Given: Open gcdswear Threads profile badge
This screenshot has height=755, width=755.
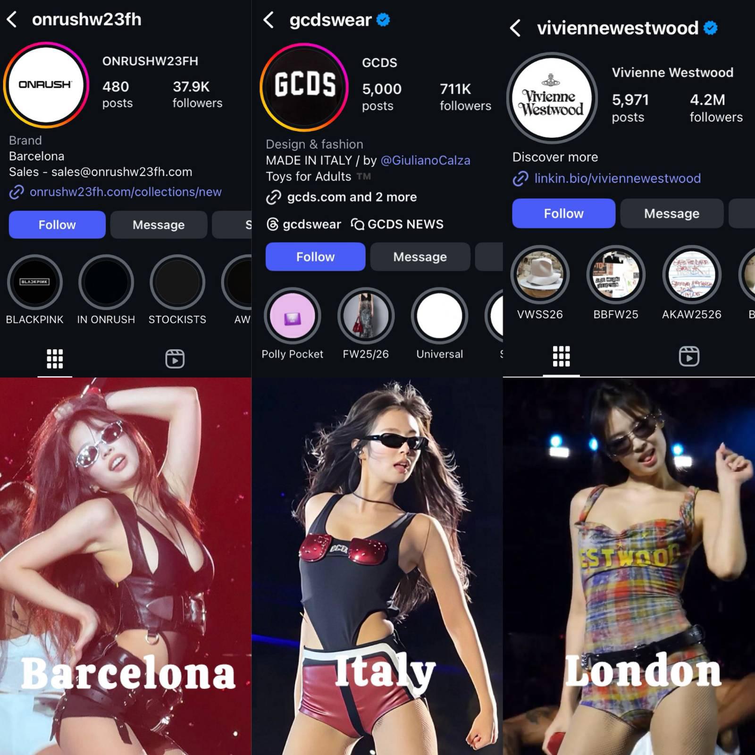Looking at the screenshot, I should pos(303,224).
